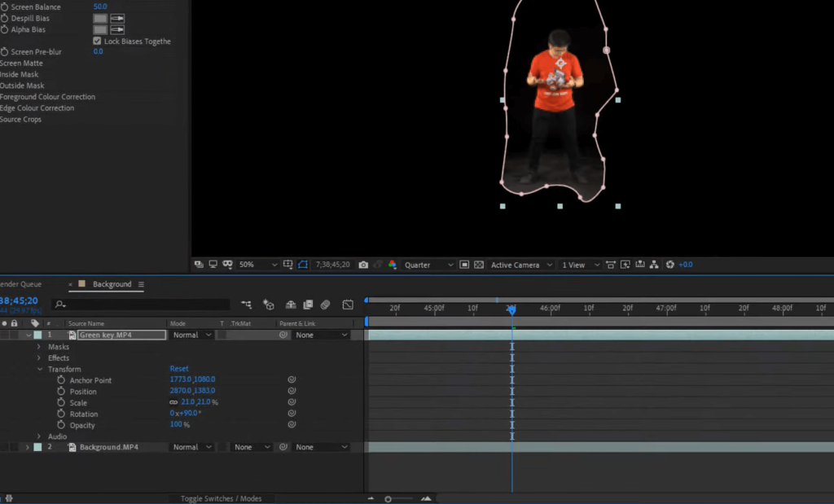Open the composition flowchart icon
The height and width of the screenshot is (504, 834).
654,265
